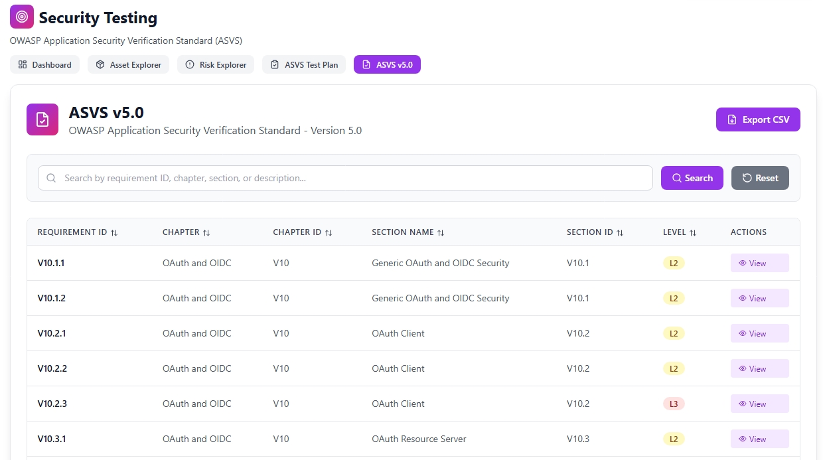Click the OWASP subtitle under Security Testing

click(x=126, y=40)
